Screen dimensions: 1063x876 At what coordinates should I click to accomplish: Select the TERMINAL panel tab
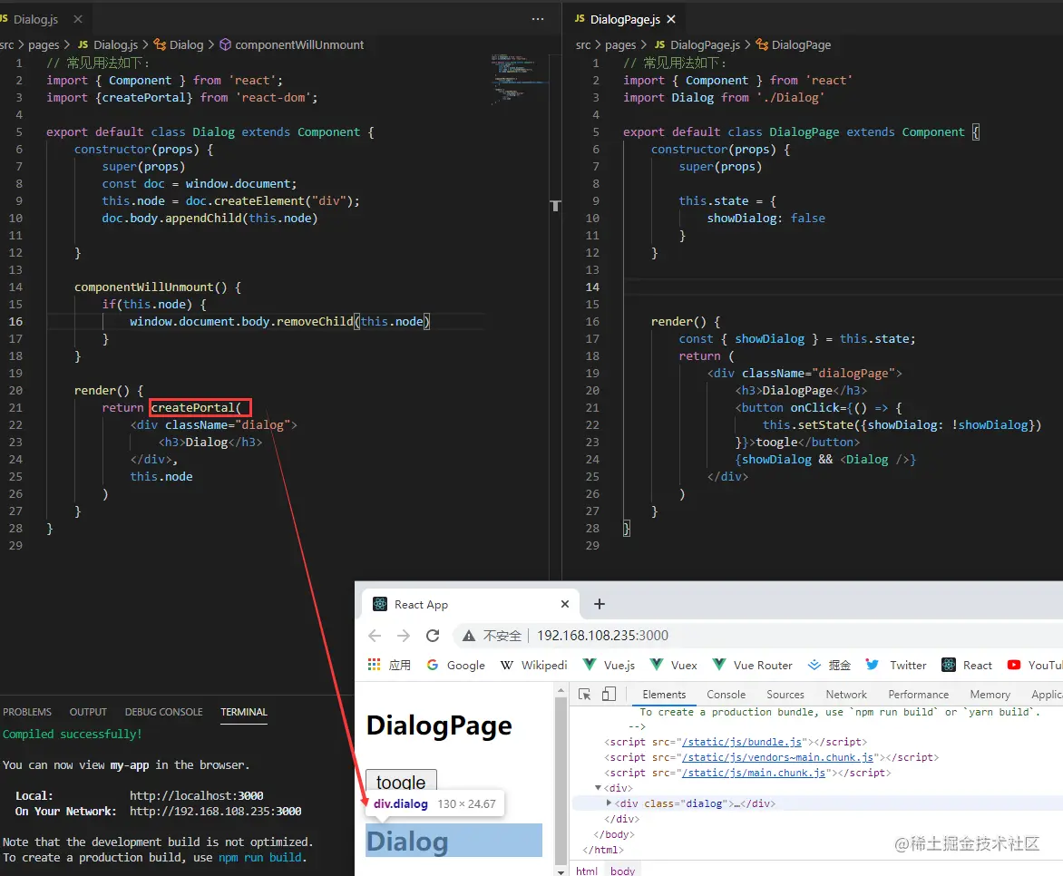[243, 712]
